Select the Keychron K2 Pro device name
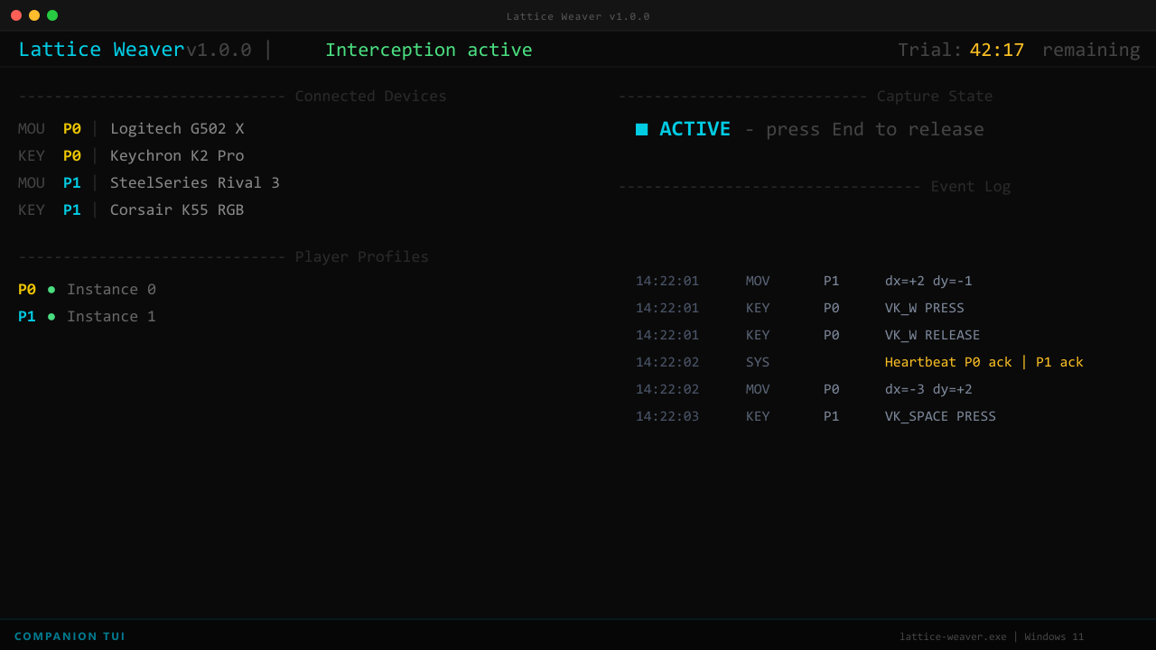Viewport: 1156px width, 650px height. (177, 156)
